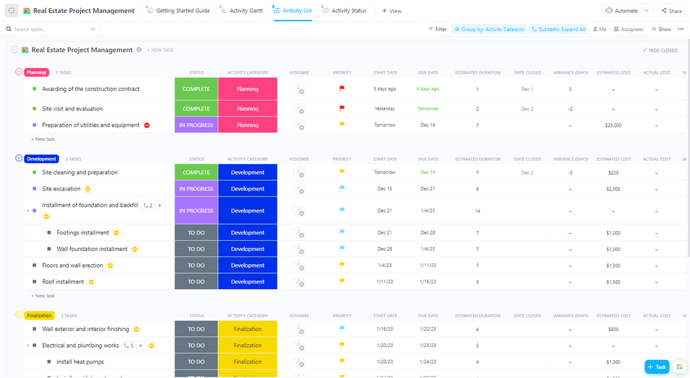Click the blue plus Task button
Viewport: 690px width, 378px height.
pyautogui.click(x=657, y=367)
